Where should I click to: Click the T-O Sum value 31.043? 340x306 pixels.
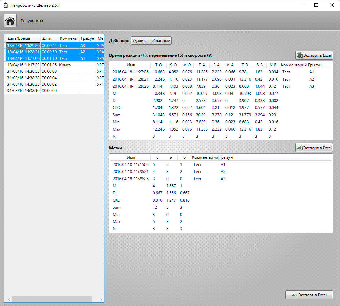coord(158,115)
